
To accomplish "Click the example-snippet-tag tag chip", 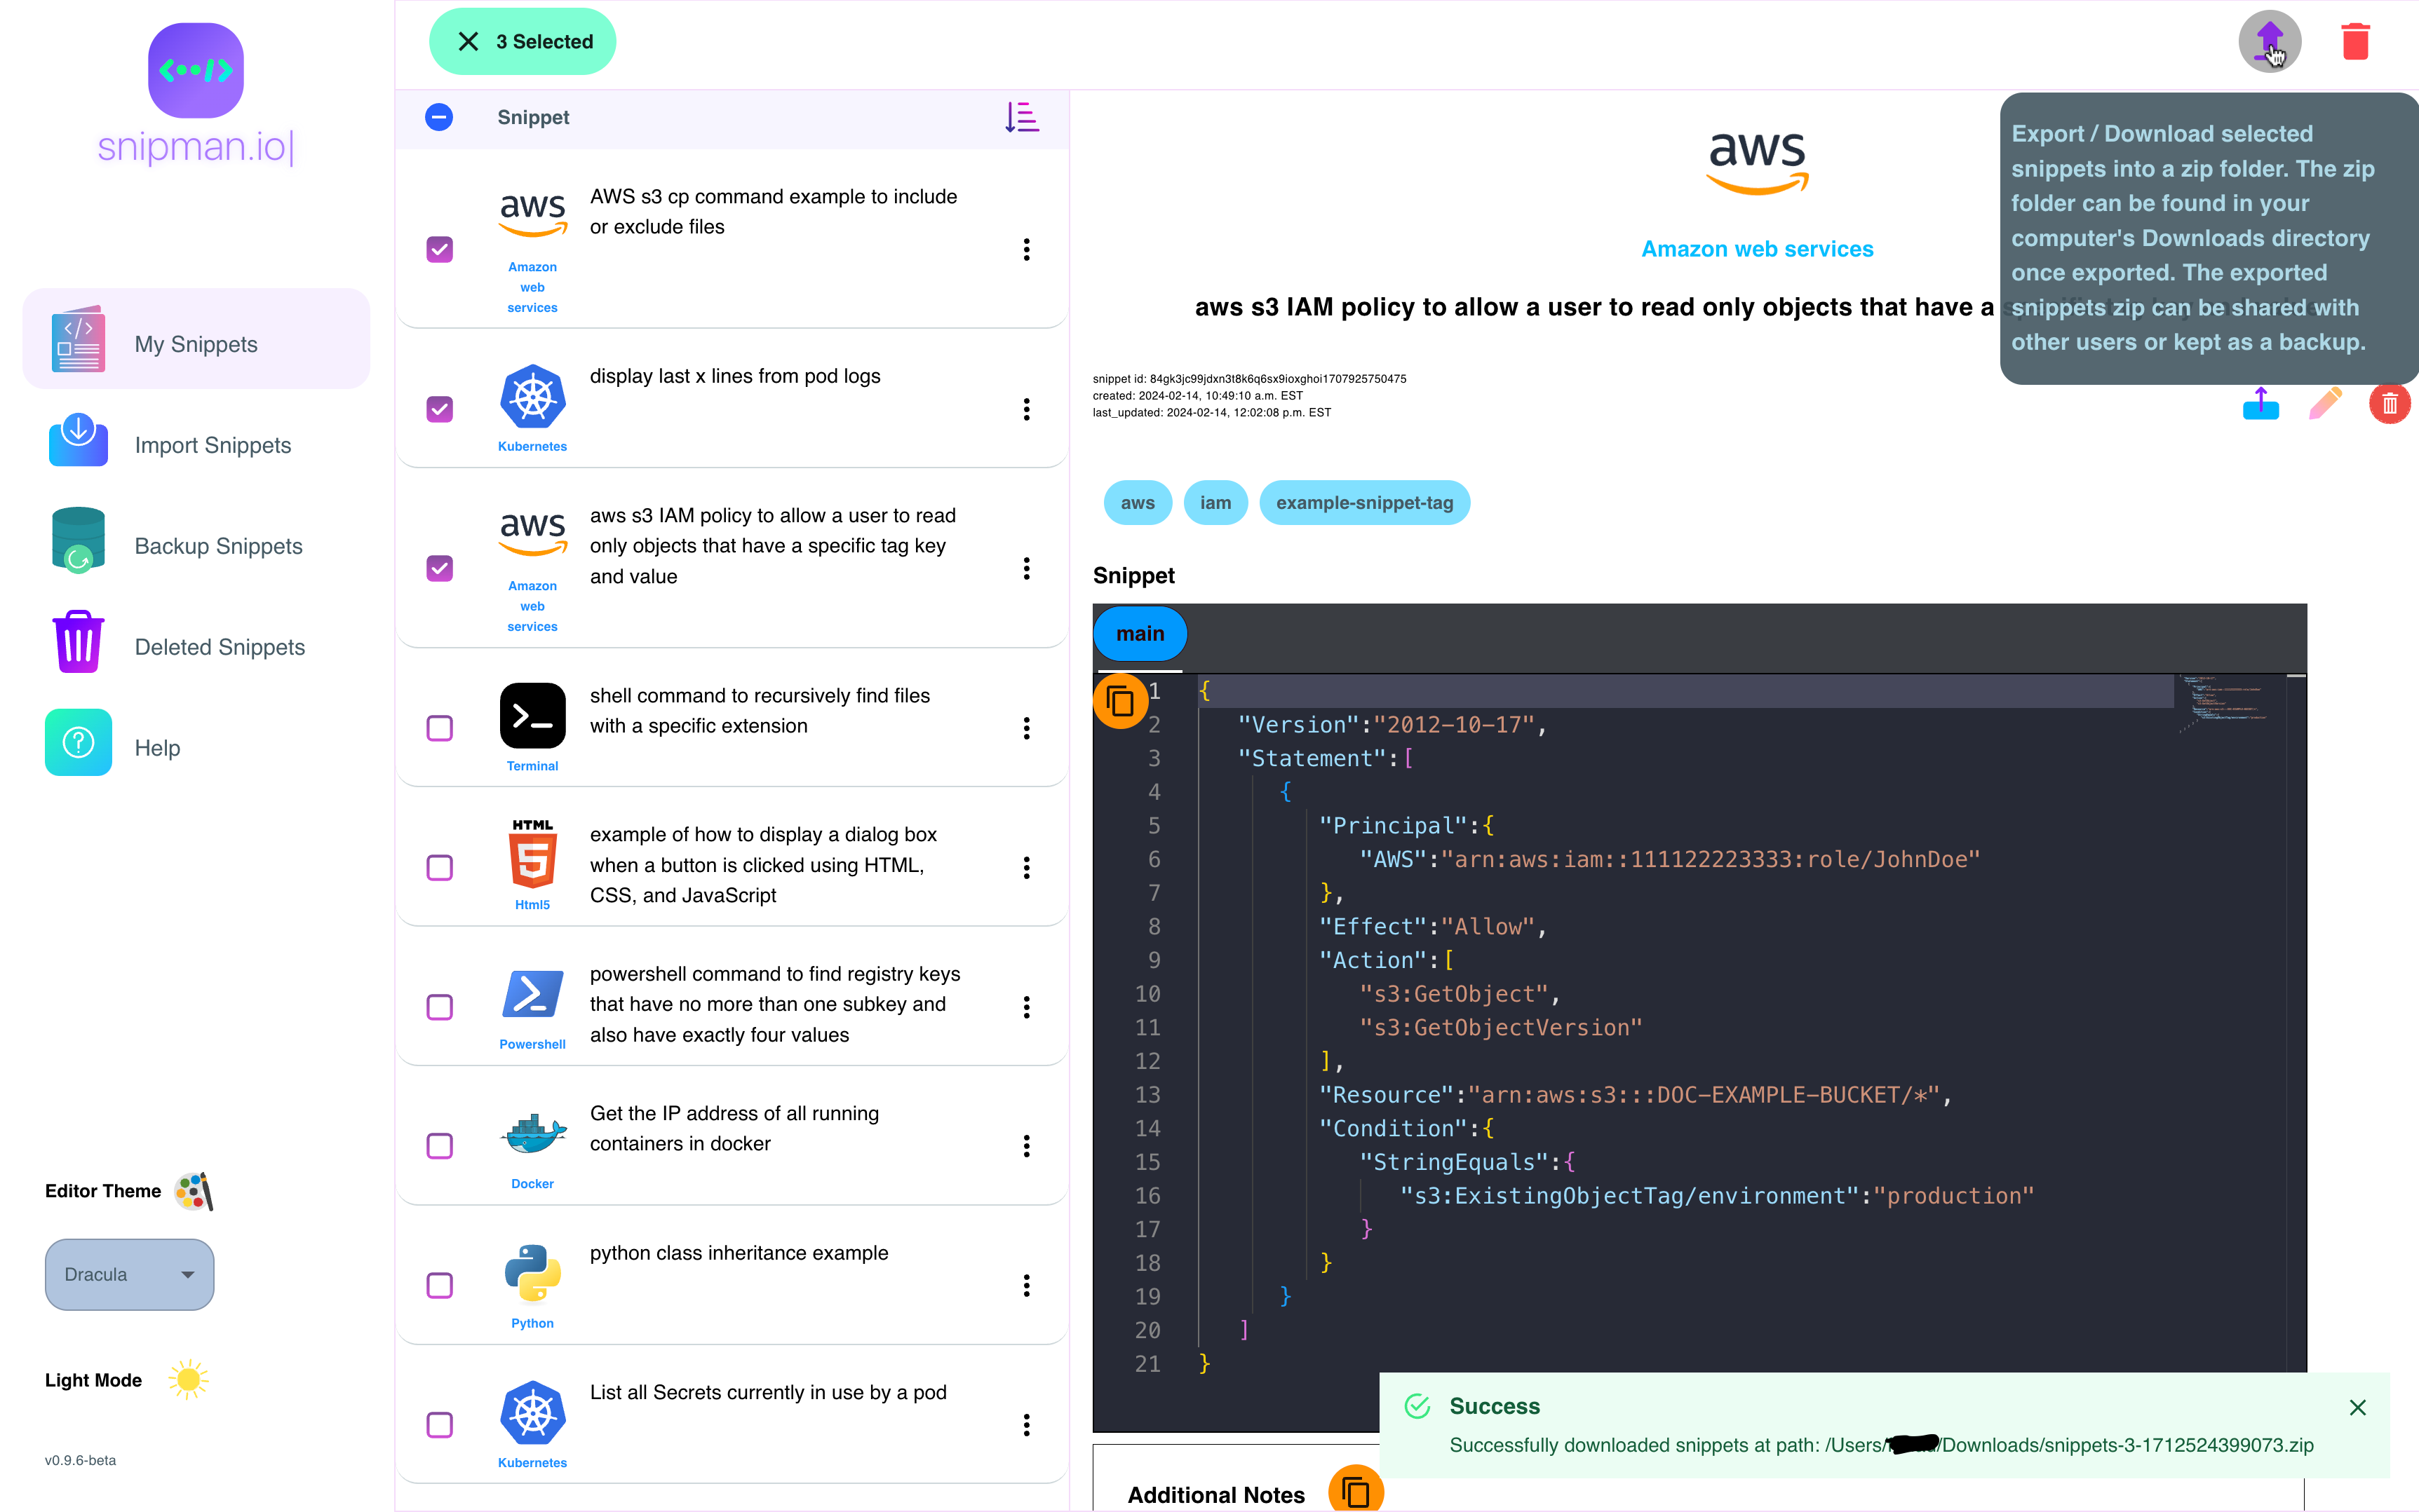I will tap(1363, 503).
